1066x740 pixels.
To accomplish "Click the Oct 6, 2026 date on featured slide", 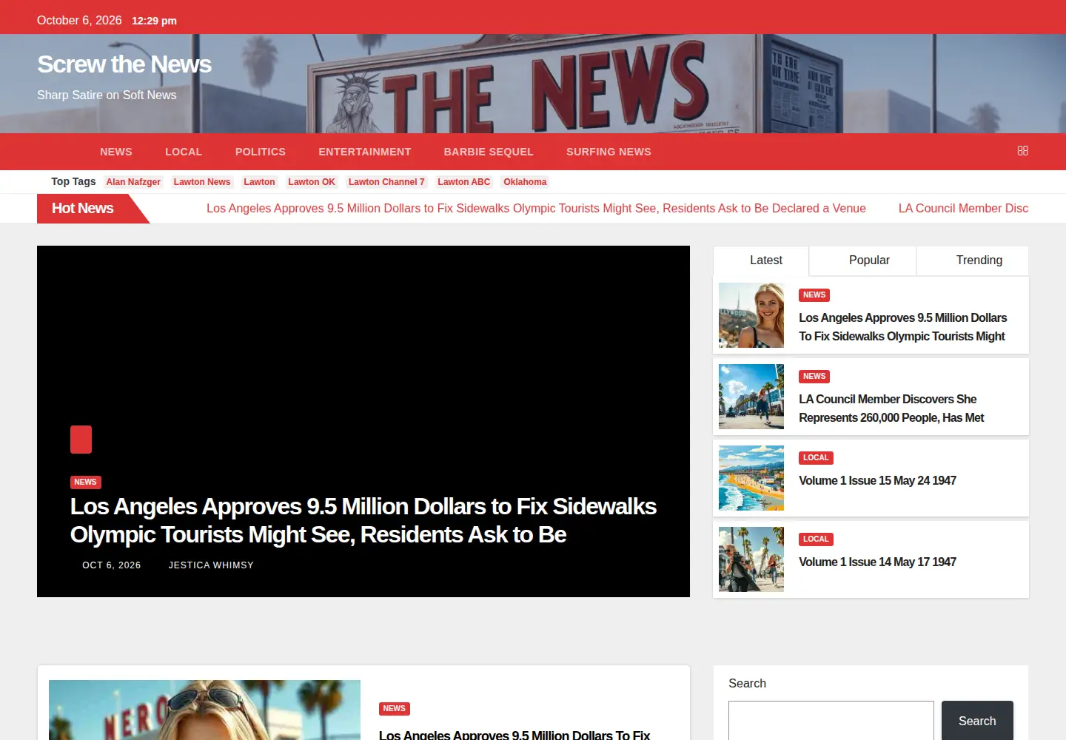I will pos(111,565).
